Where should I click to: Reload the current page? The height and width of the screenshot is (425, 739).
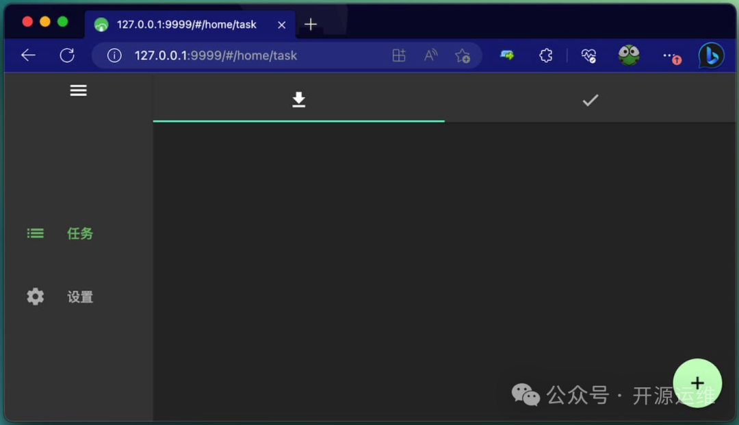click(67, 55)
